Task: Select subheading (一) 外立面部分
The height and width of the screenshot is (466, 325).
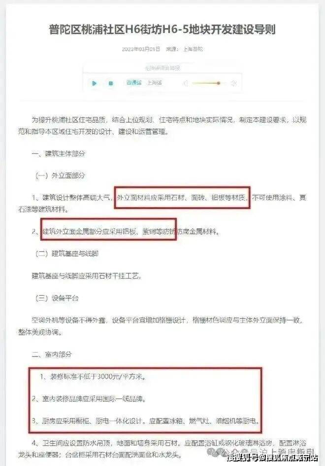Action: click(x=60, y=176)
